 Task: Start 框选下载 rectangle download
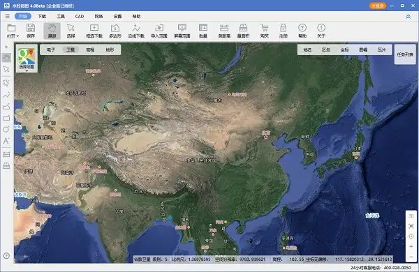[x=94, y=31]
